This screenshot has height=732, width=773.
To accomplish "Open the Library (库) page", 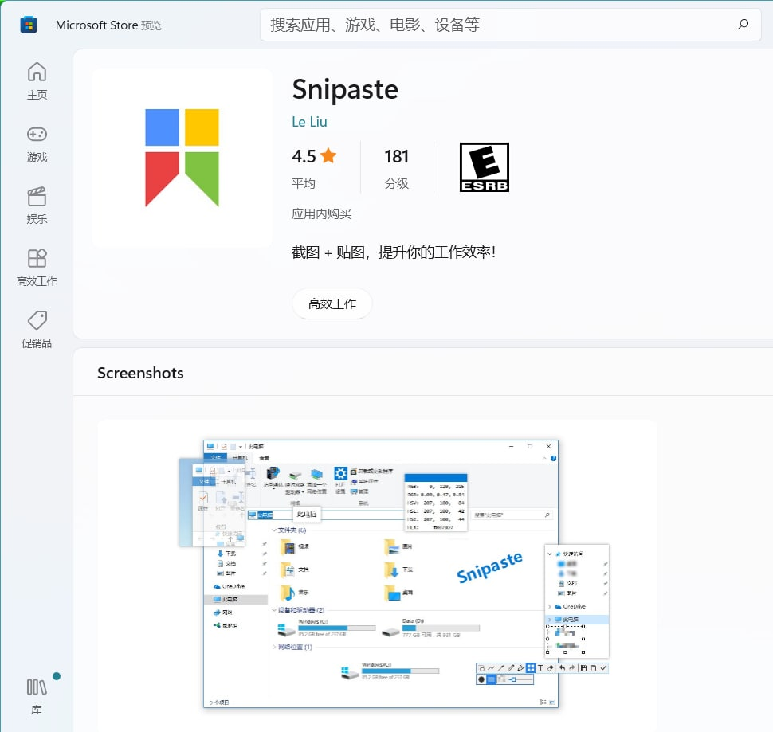I will point(37,695).
